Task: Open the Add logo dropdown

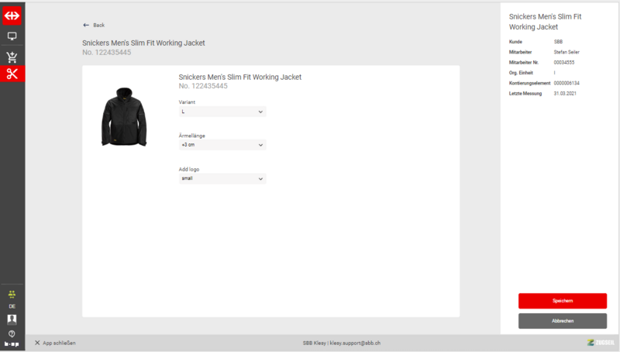Action: click(x=222, y=178)
